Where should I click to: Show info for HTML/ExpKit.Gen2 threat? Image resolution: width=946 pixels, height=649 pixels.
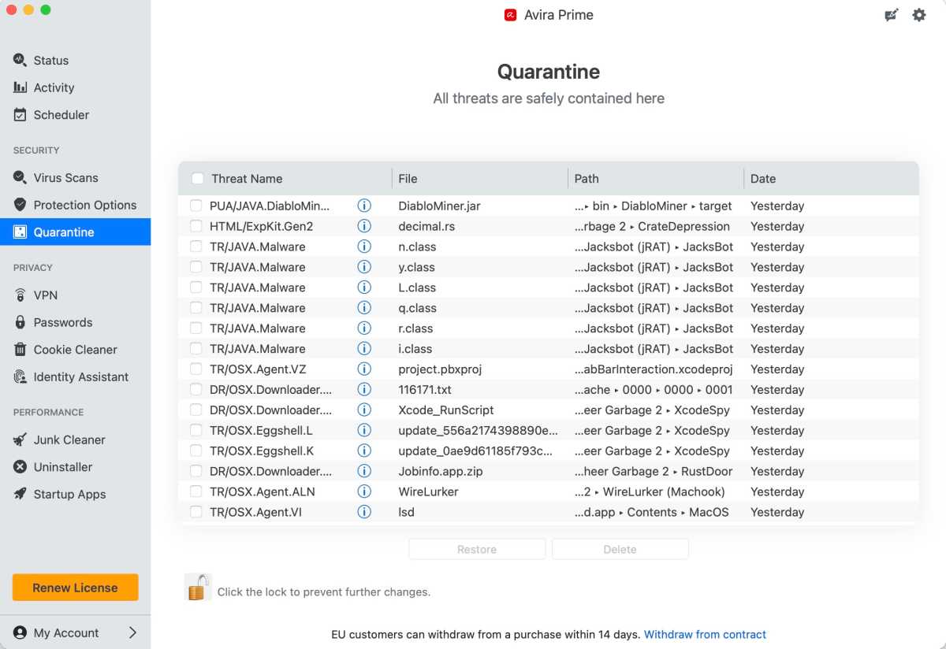(364, 226)
